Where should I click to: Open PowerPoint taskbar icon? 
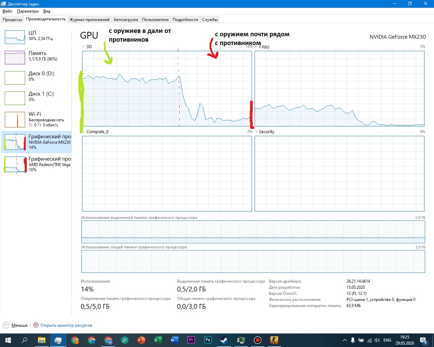coord(141,340)
